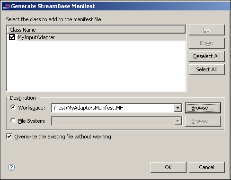Toggle Overwrite the existing file without warning
Viewport: 231px width, 180px height.
pos(9,136)
